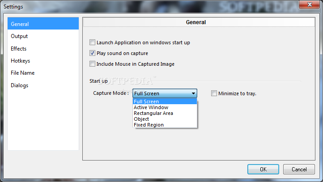Pick Active Window capture mode

tap(165, 107)
